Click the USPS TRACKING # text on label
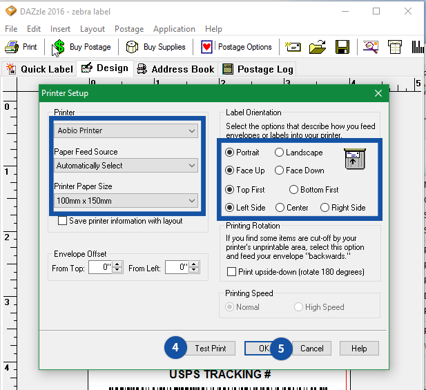Viewport: 426px width, 390px height. pos(220,374)
